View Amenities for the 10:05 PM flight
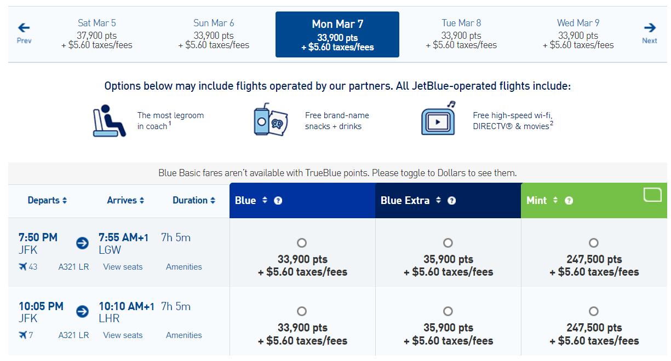 183,335
